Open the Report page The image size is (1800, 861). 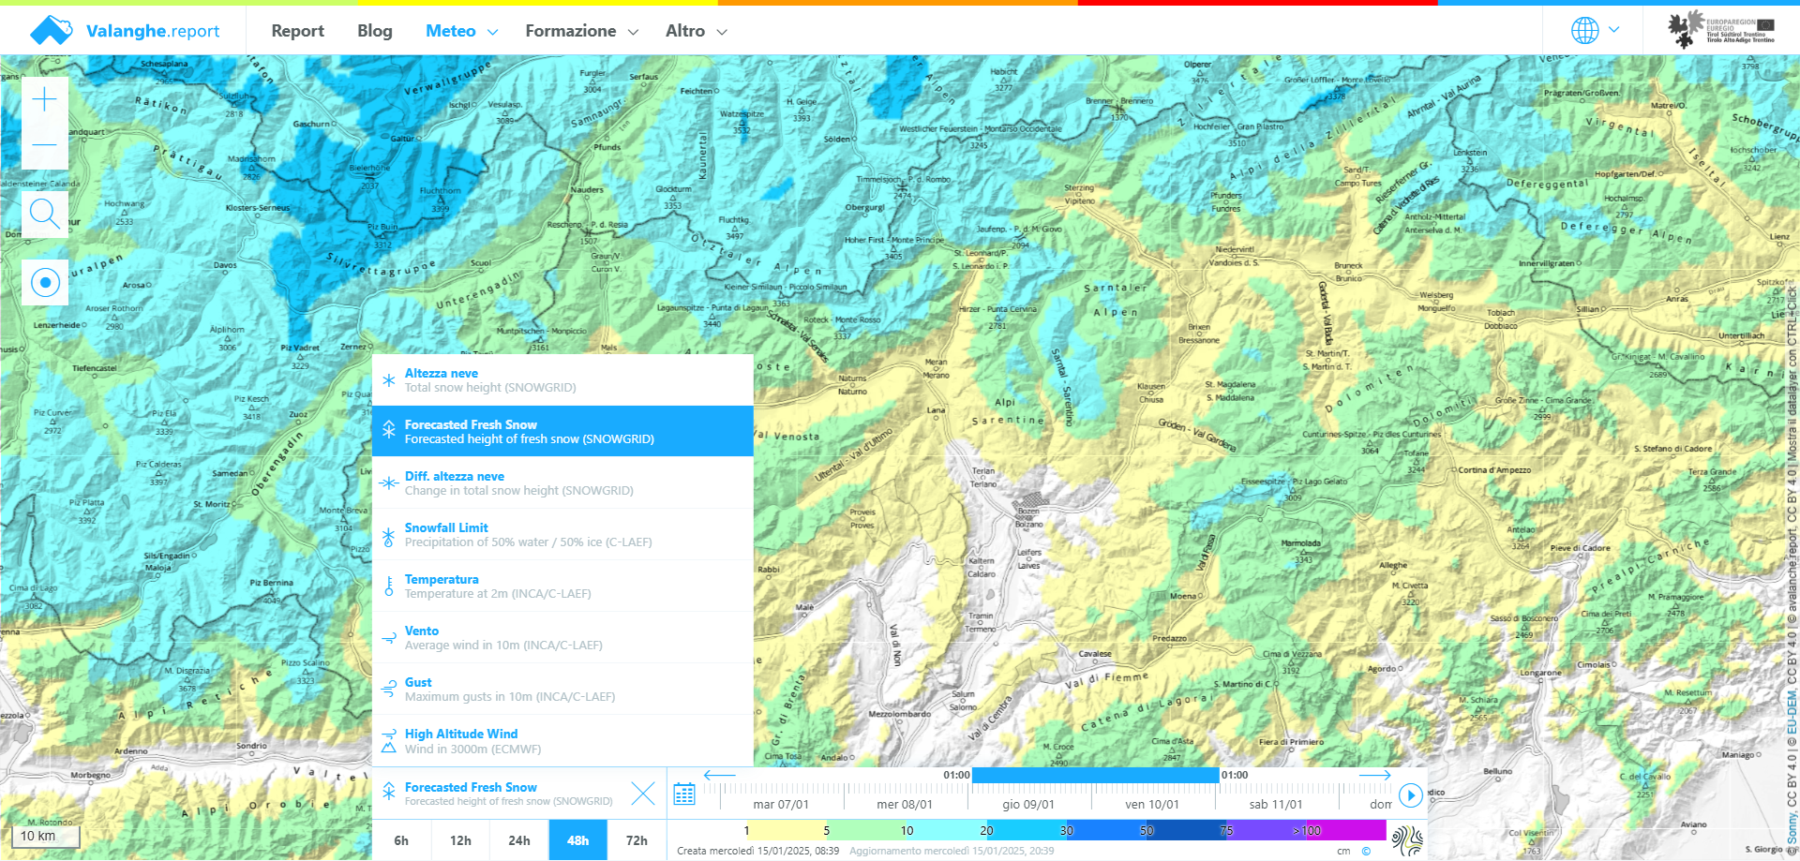pyautogui.click(x=297, y=31)
